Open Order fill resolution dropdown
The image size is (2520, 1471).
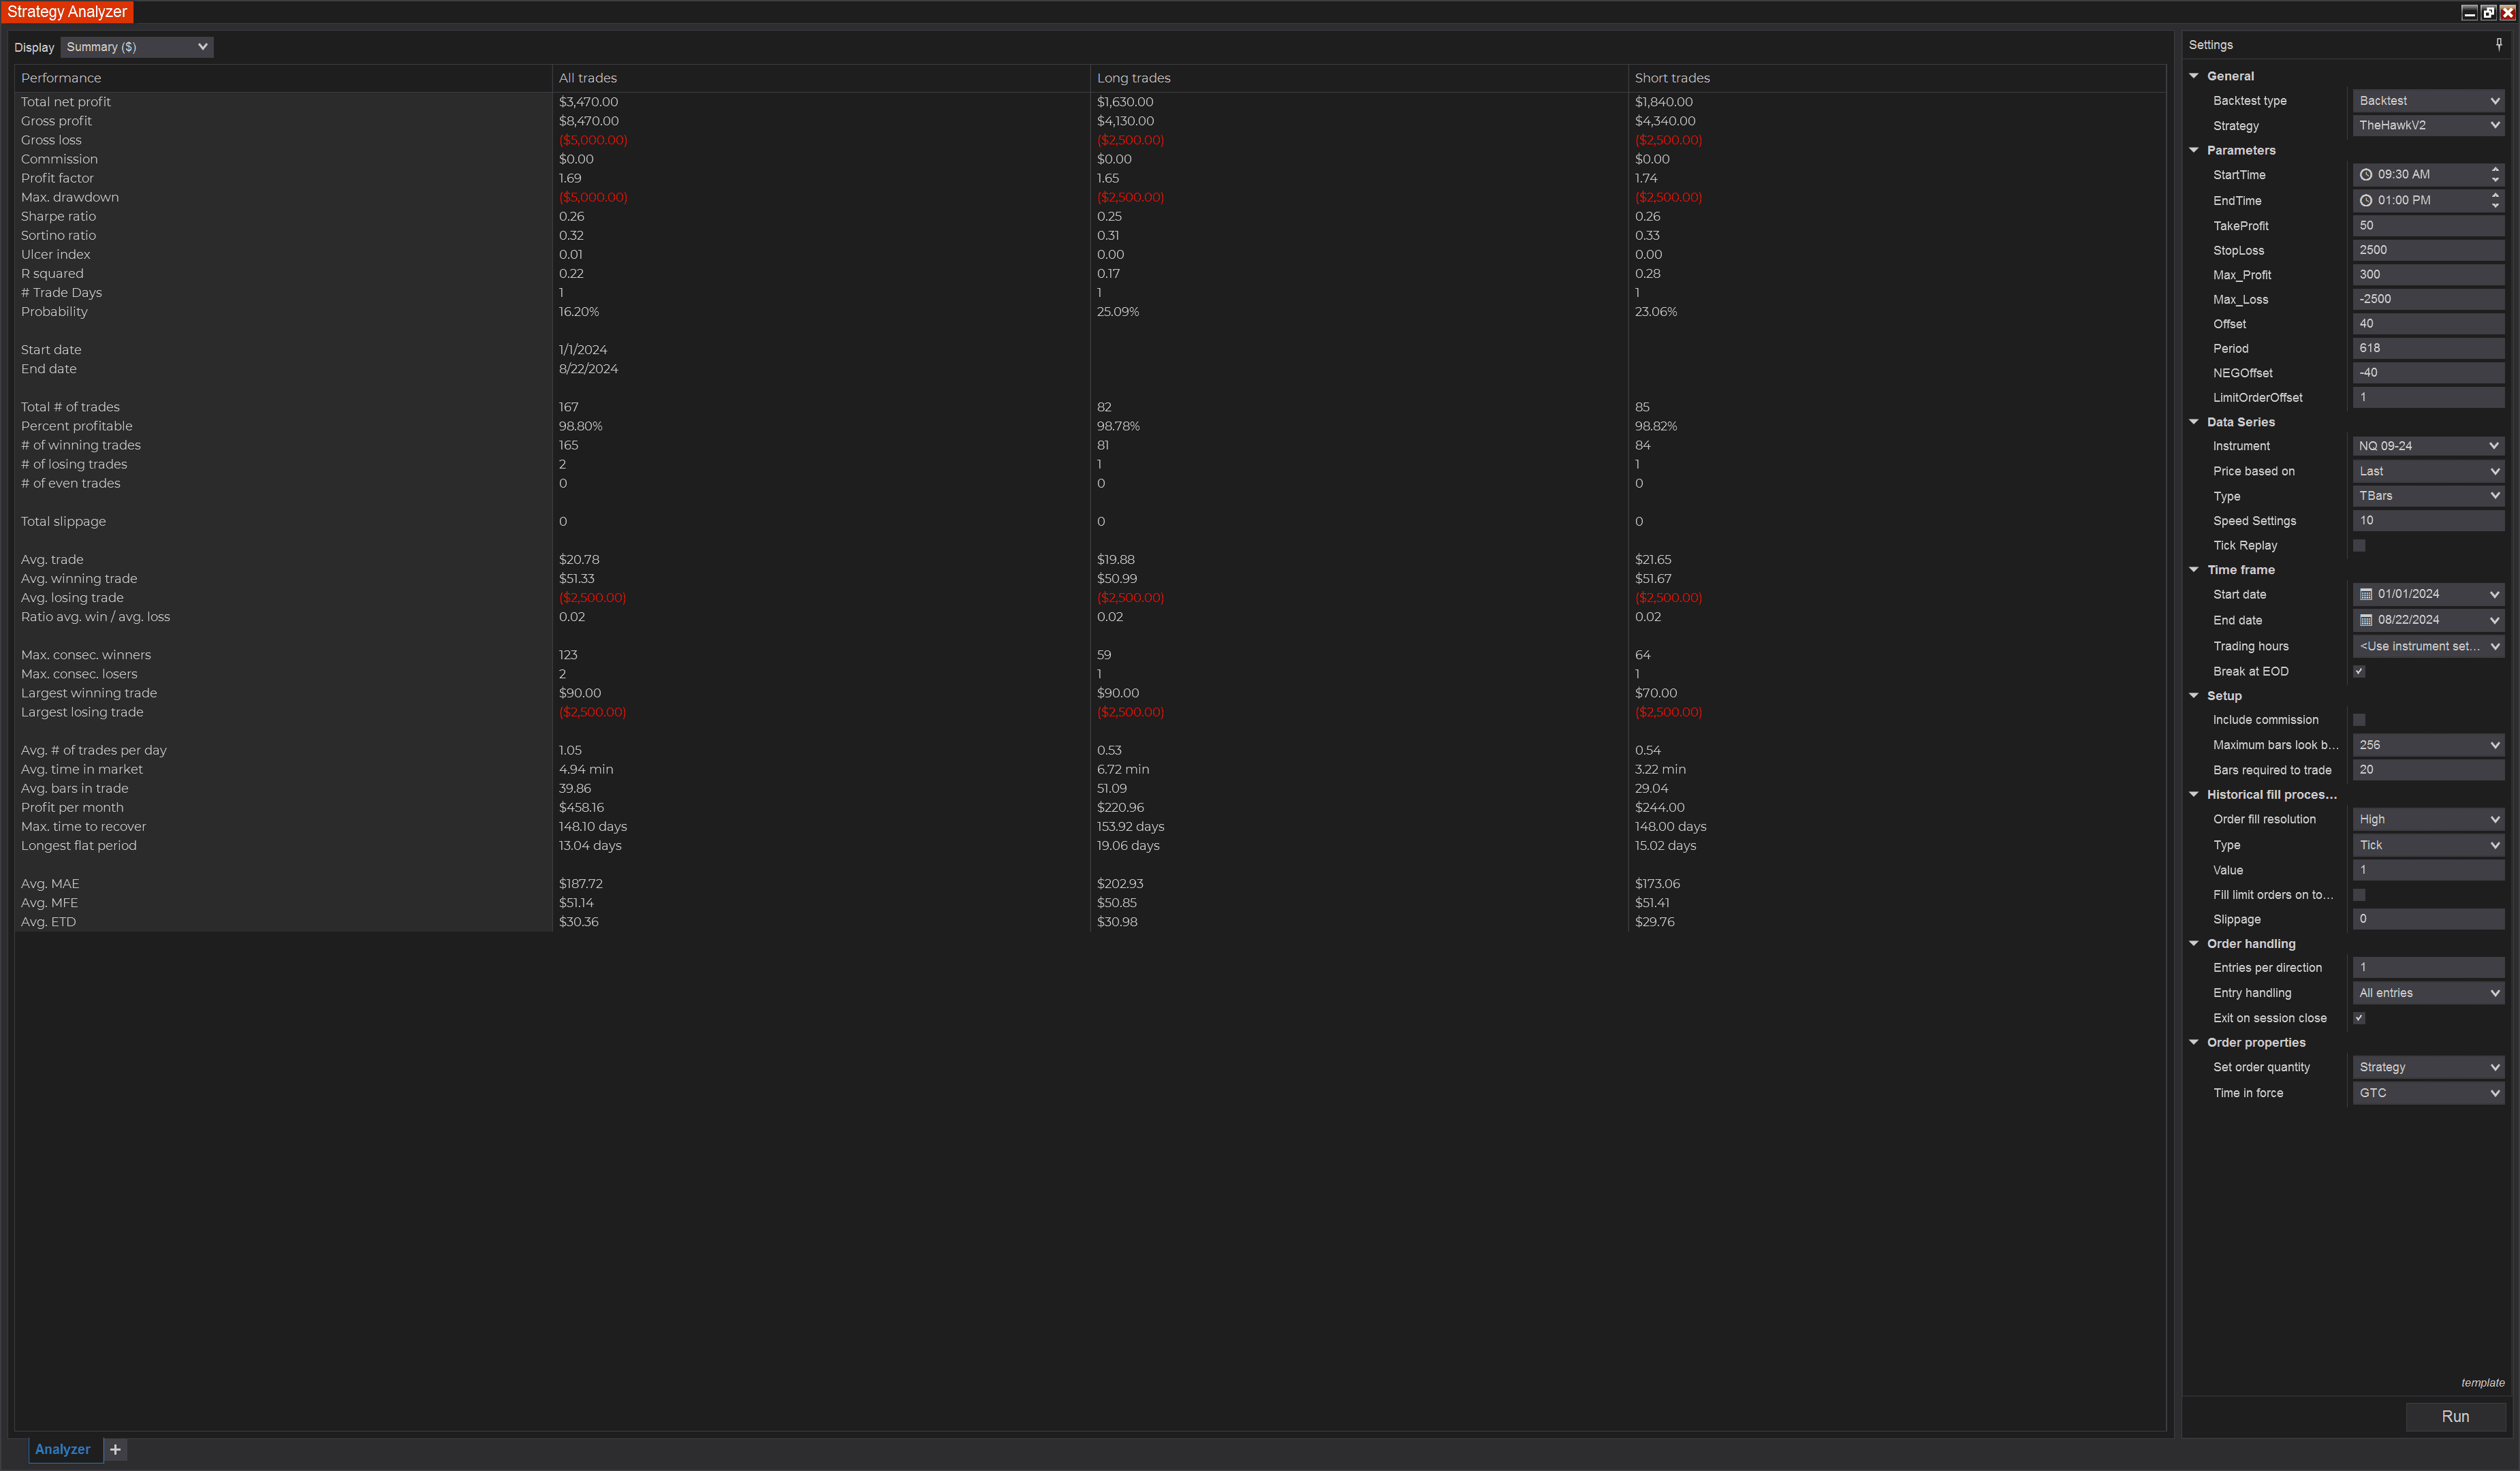[x=2428, y=819]
